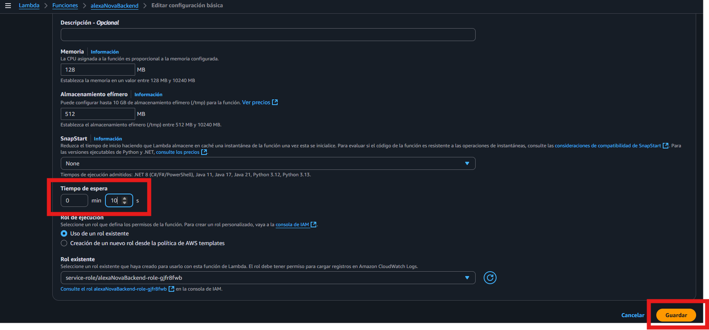Click the Descripción text field

tap(268, 35)
